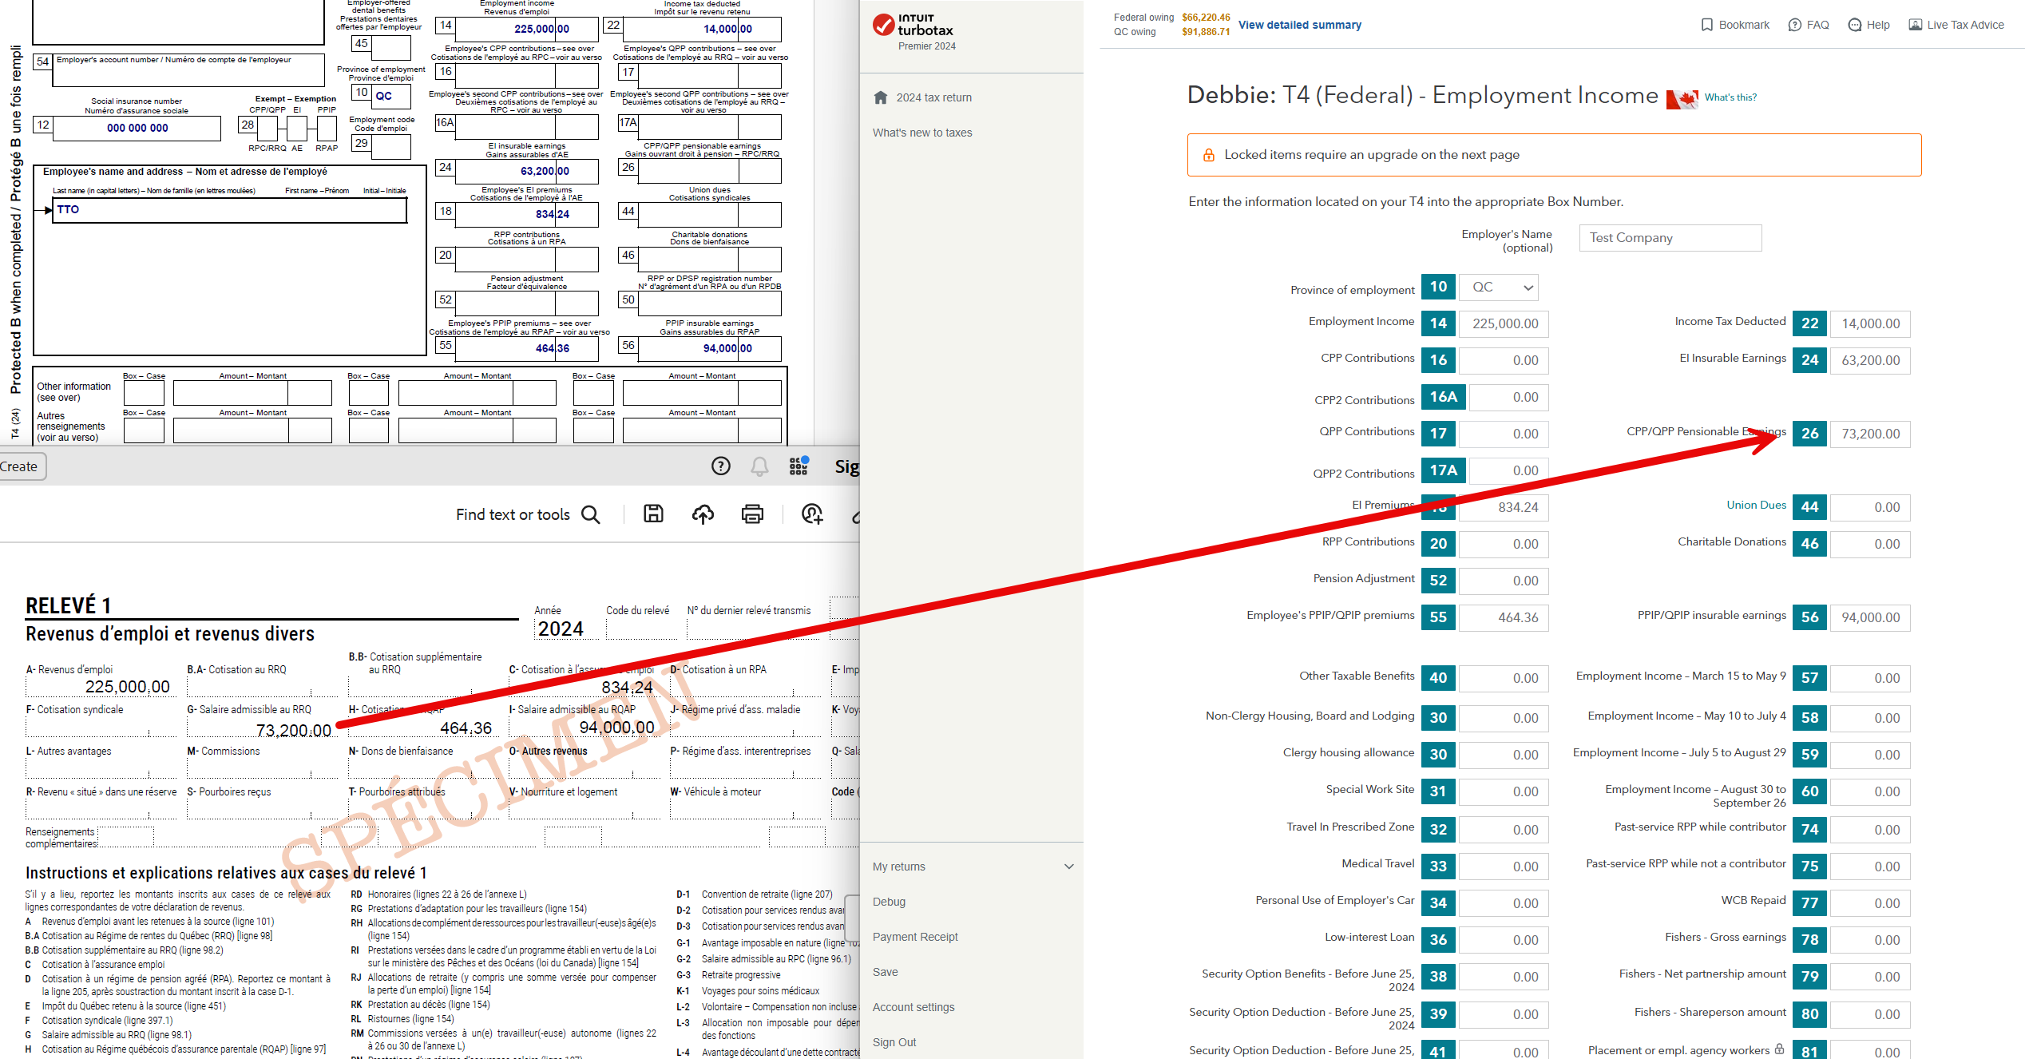Click the EI Insurable Earnings box 24 field

tap(1870, 360)
